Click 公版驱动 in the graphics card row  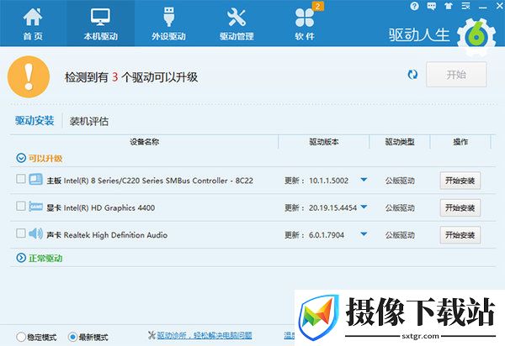pyautogui.click(x=400, y=208)
